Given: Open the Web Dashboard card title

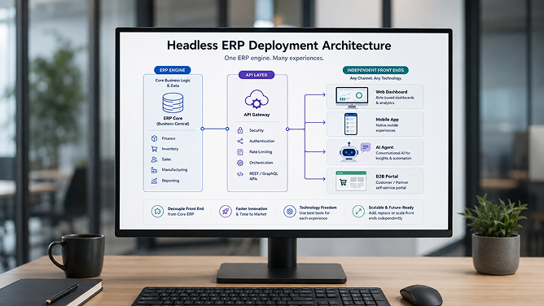Looking at the screenshot, I should [x=392, y=92].
